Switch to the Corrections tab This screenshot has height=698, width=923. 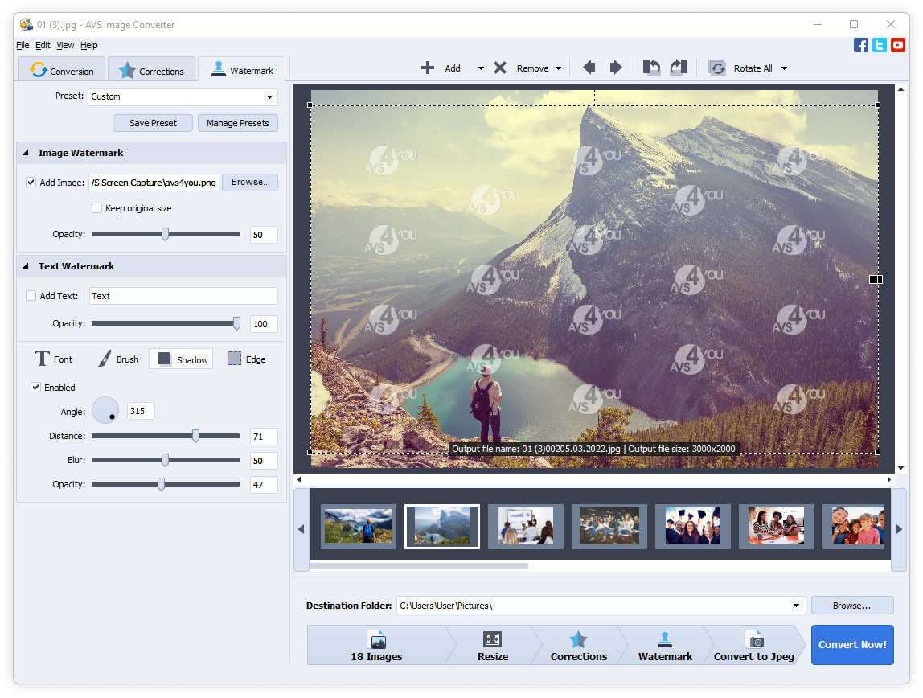tap(152, 71)
